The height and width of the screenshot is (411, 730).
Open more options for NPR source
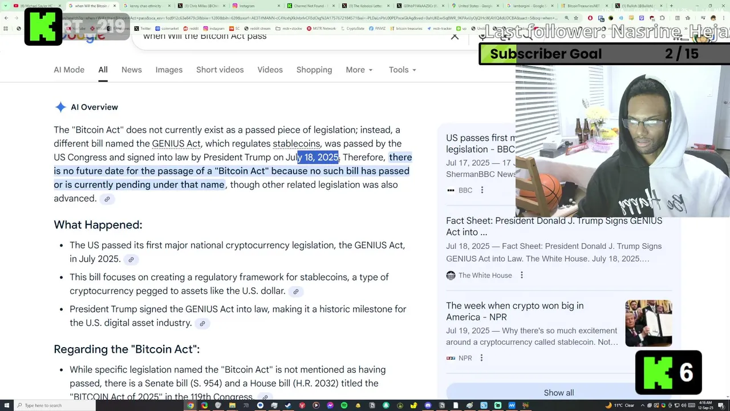481,358
